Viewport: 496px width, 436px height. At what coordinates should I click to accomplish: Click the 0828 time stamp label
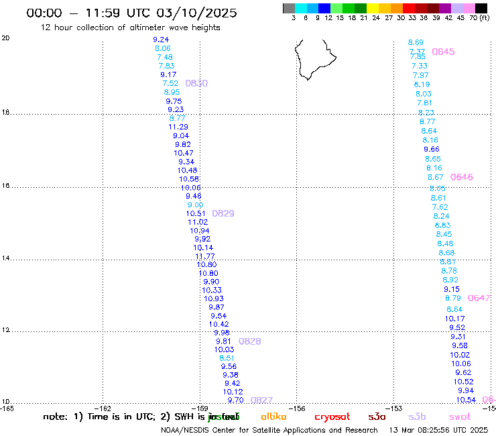click(249, 341)
